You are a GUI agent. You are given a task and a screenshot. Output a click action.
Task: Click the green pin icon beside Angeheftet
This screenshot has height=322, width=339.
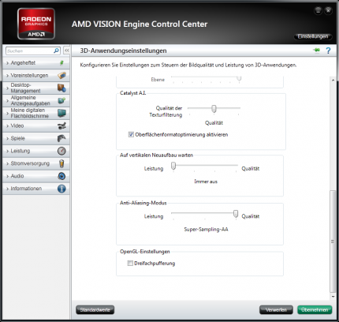[x=61, y=62]
